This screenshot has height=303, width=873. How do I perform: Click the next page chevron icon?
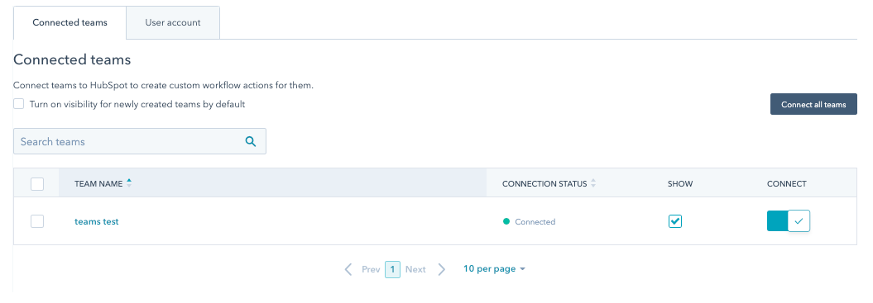point(442,270)
